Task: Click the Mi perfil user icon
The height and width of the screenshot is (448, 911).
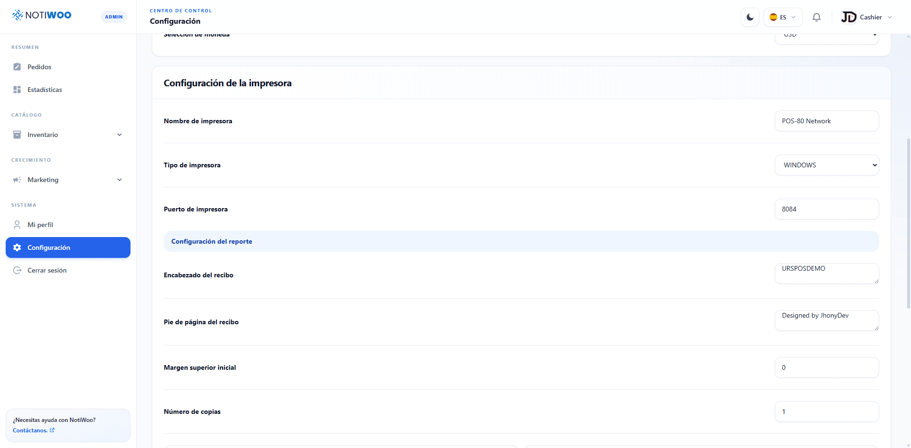Action: [17, 225]
